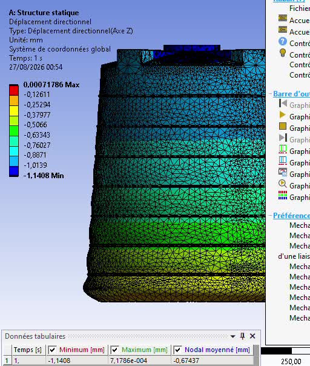310x366 pixels.
Task: Click the 7,1786e-004 table cell
Action: pos(139,361)
